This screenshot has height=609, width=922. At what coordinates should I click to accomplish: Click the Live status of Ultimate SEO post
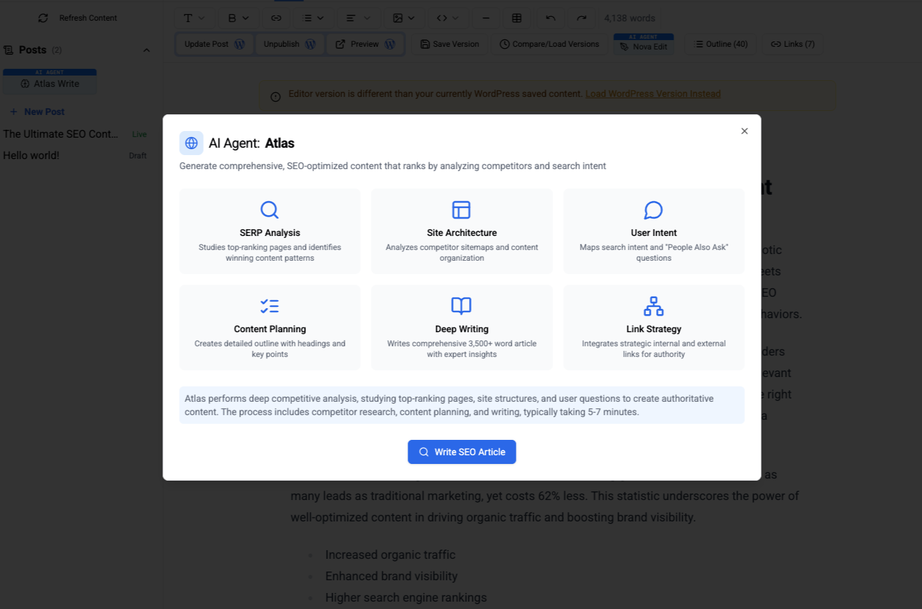(x=139, y=134)
